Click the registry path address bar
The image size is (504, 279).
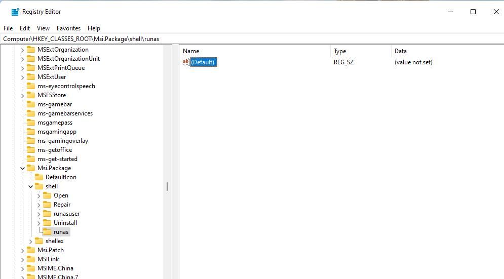[252, 39]
